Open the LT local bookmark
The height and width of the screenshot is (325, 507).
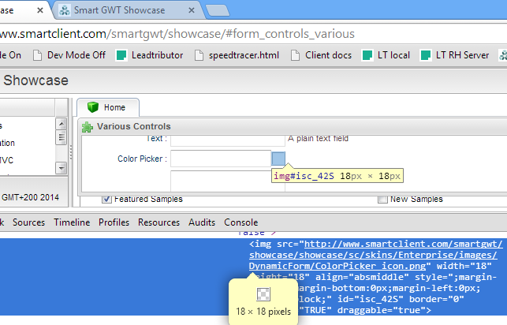point(386,55)
